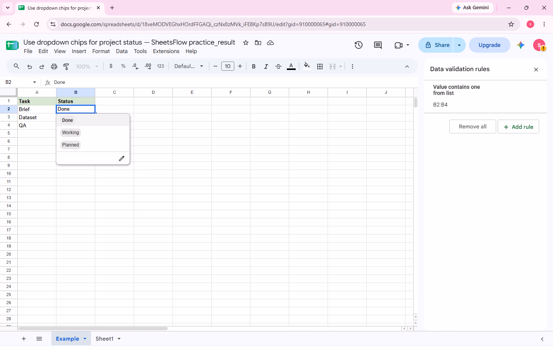
Task: Close the Data validation rules panel
Action: coord(536,70)
